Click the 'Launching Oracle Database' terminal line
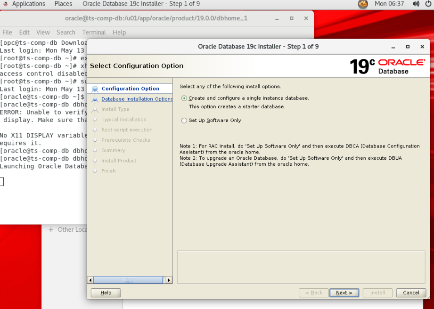 click(x=43, y=166)
